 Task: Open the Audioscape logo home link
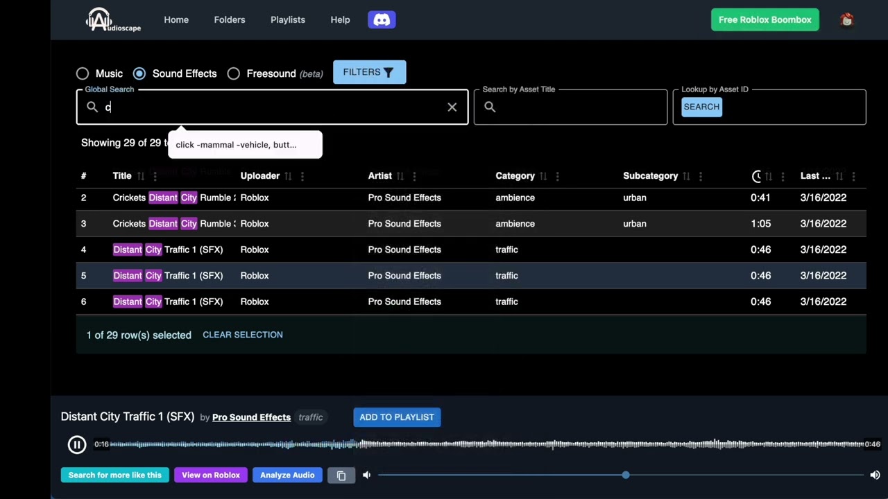point(113,19)
